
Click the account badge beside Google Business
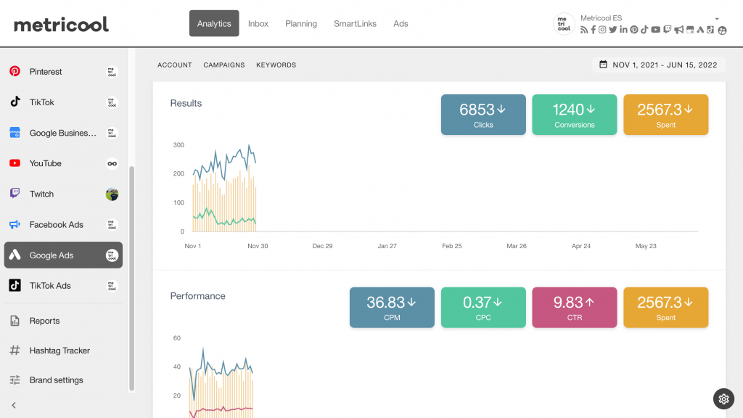click(112, 134)
